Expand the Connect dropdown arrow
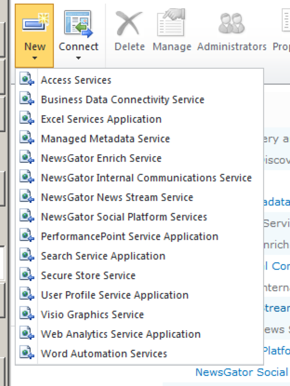The width and height of the screenshot is (290, 386). click(x=79, y=58)
